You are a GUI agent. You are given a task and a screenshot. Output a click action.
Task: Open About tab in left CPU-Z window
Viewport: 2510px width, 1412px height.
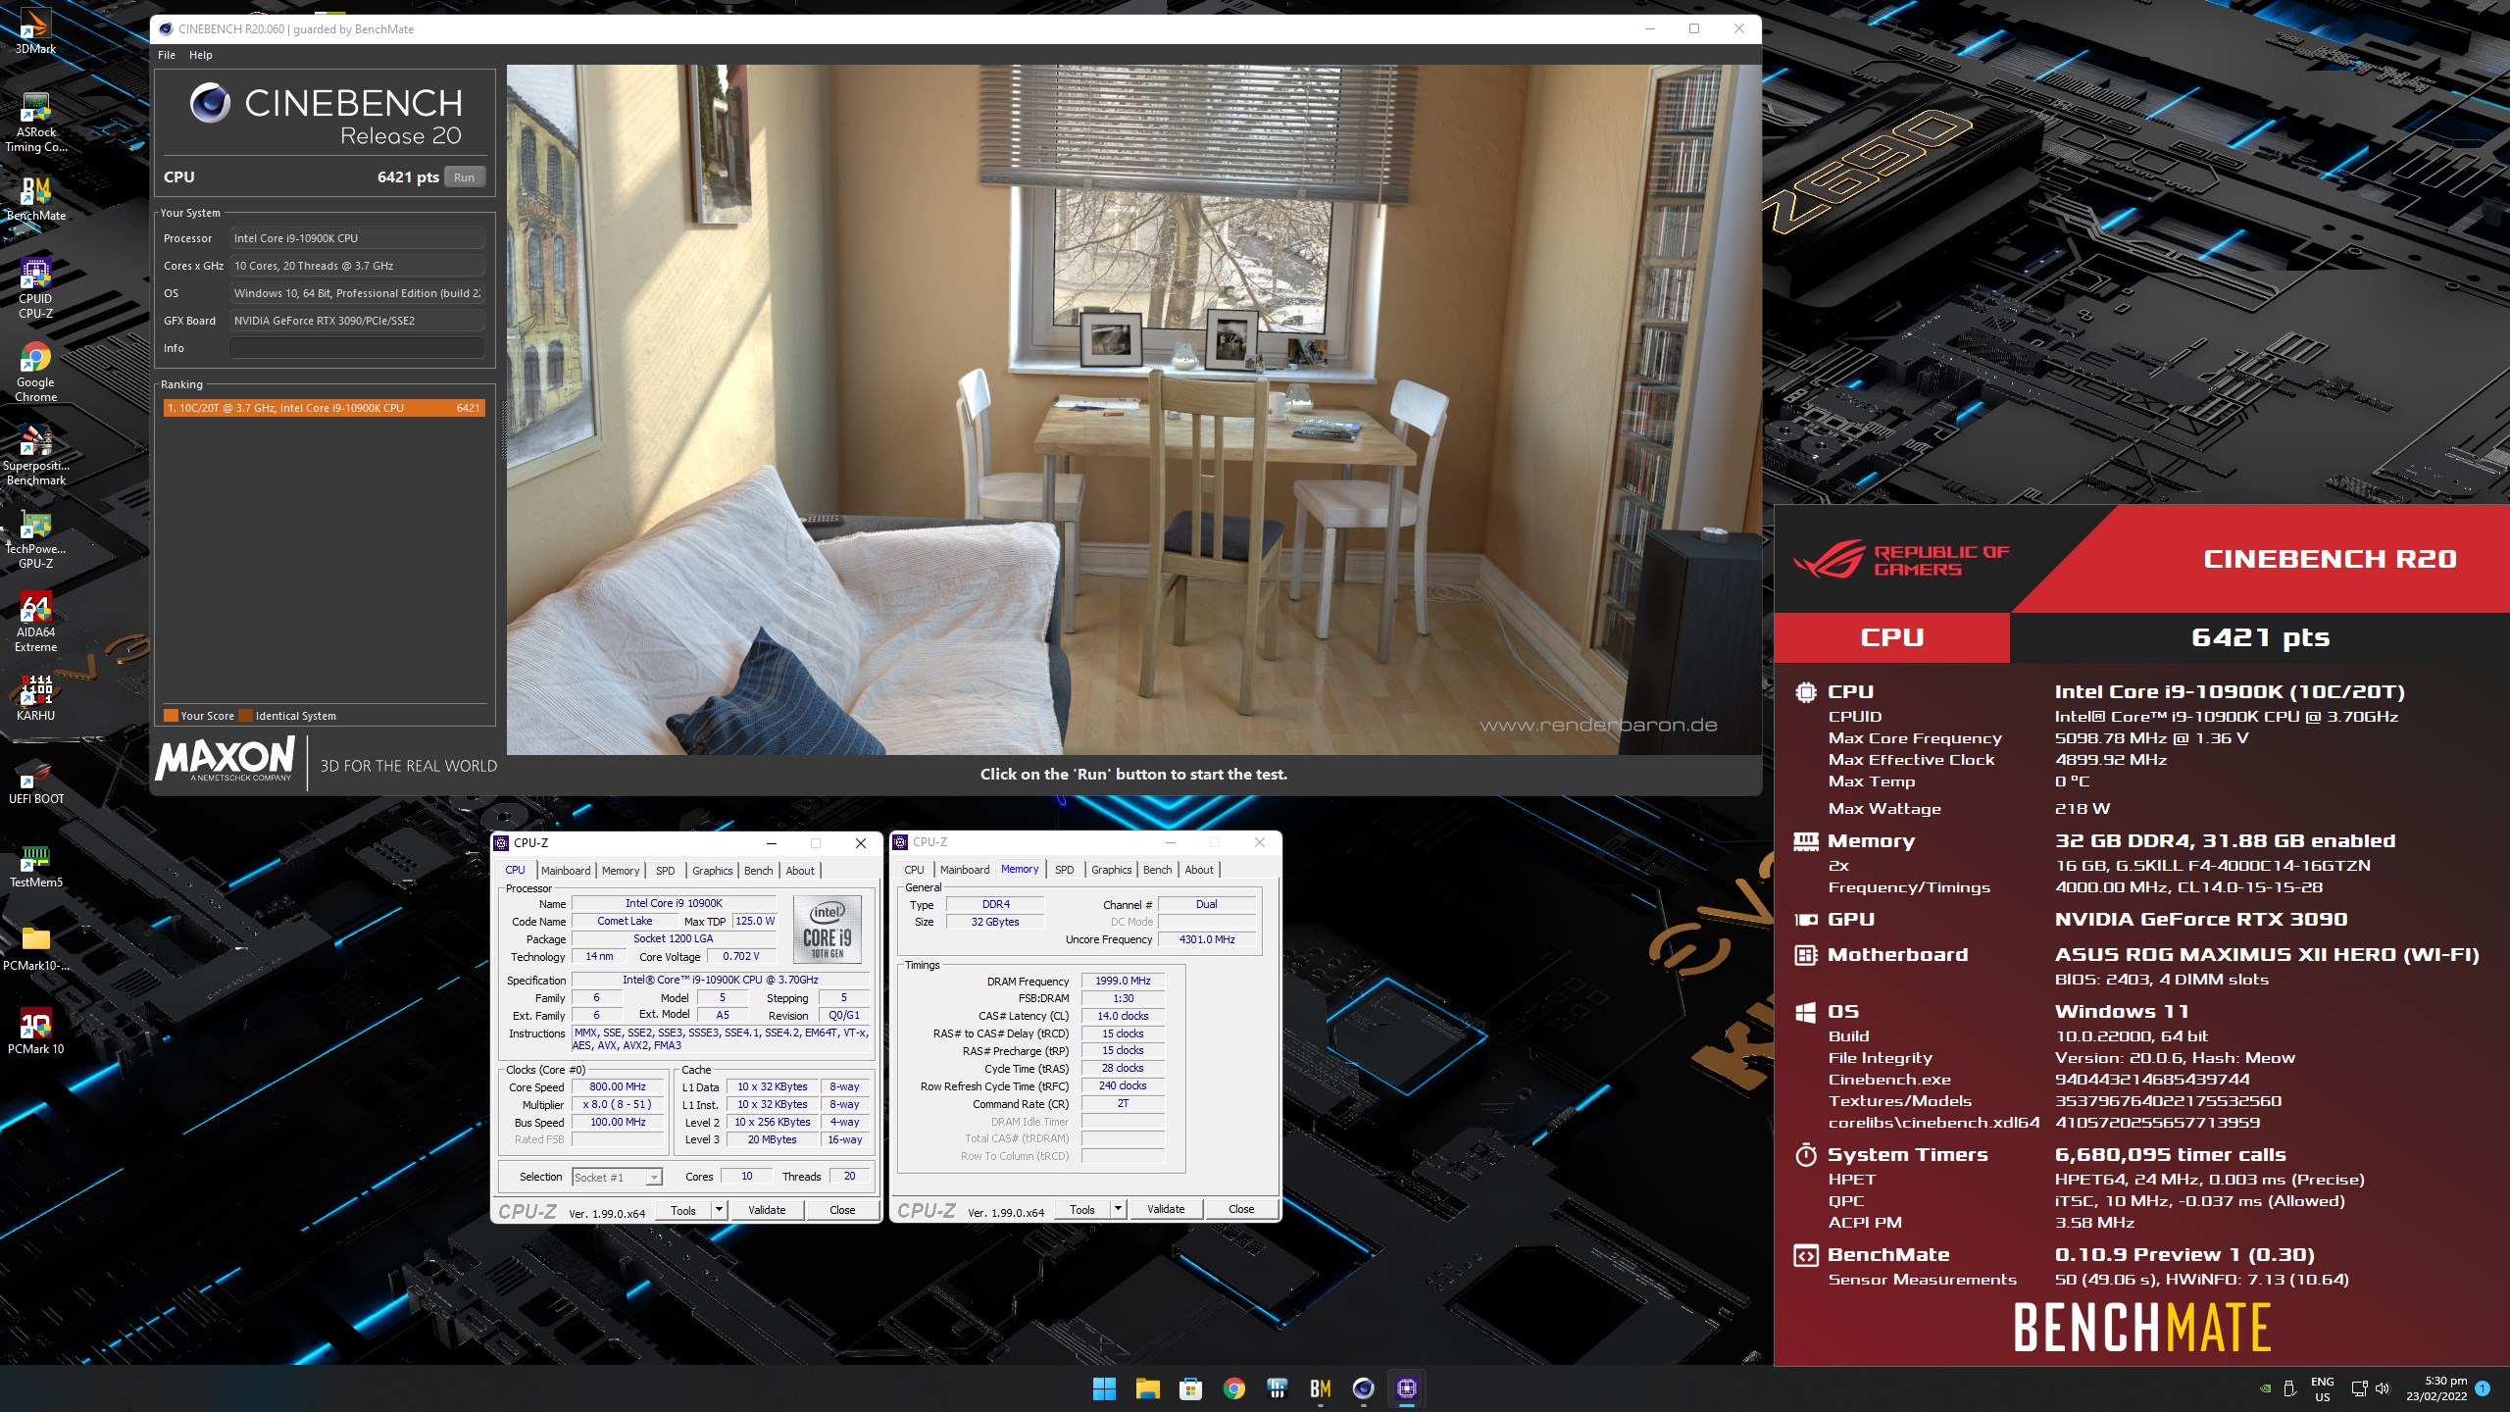click(800, 871)
